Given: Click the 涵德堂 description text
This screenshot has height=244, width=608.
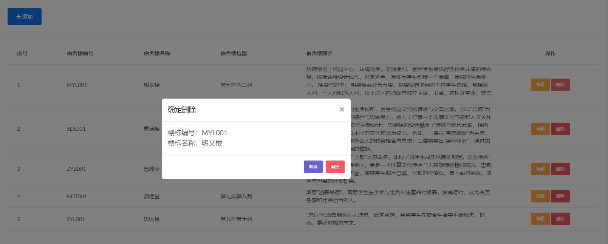Looking at the screenshot, I should [x=398, y=196].
